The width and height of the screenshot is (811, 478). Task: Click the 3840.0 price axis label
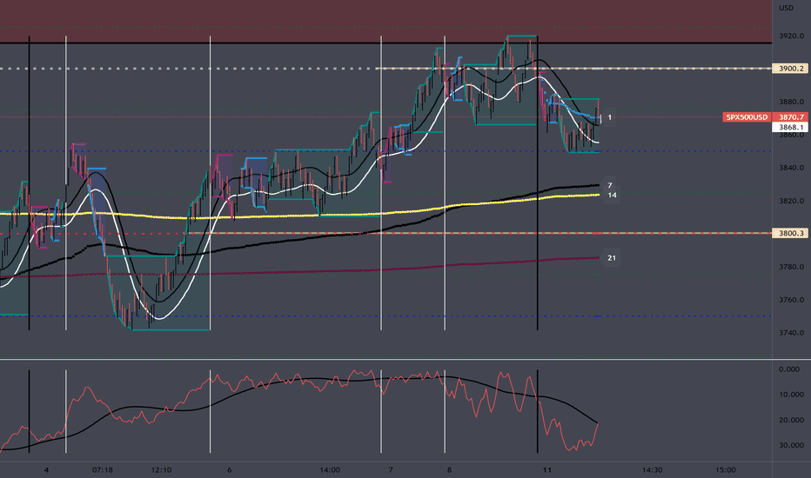point(791,168)
